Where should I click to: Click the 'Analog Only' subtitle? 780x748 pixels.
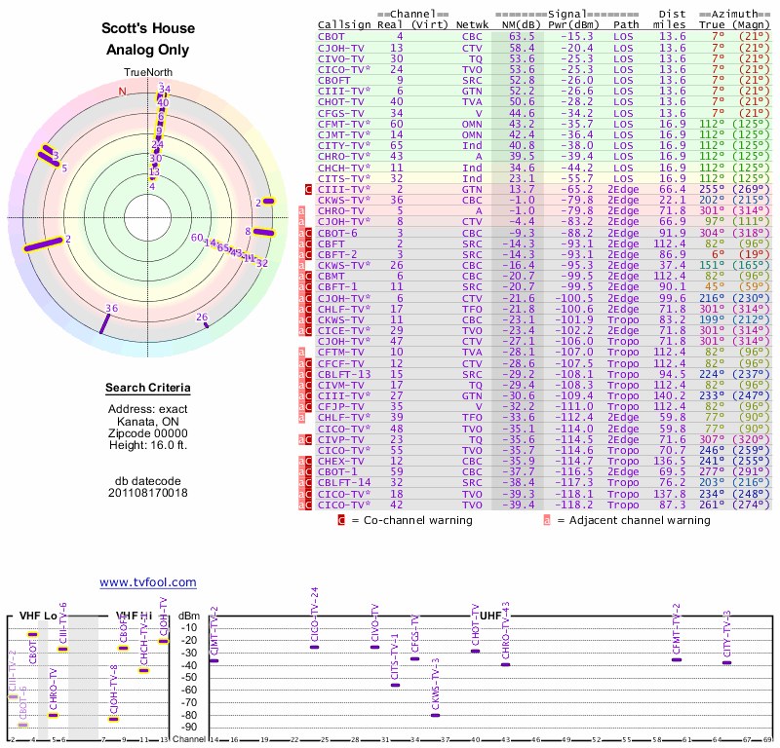pos(148,50)
